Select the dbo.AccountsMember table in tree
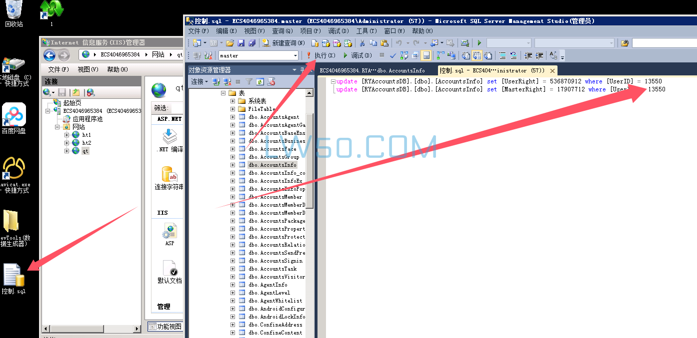 pyautogui.click(x=275, y=197)
